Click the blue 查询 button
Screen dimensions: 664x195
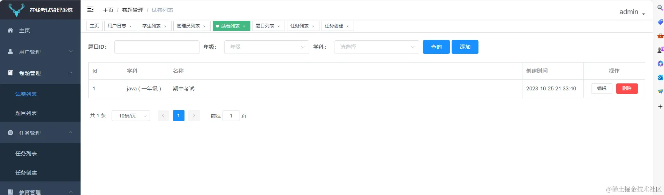pos(436,47)
